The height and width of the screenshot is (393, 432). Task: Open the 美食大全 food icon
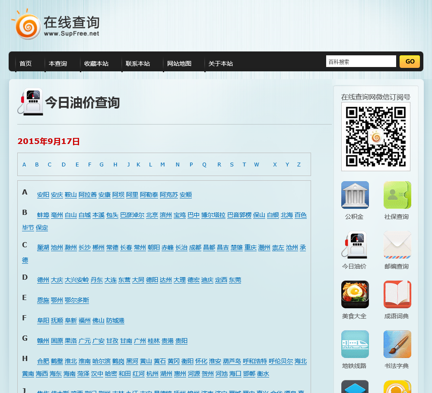pos(355,294)
